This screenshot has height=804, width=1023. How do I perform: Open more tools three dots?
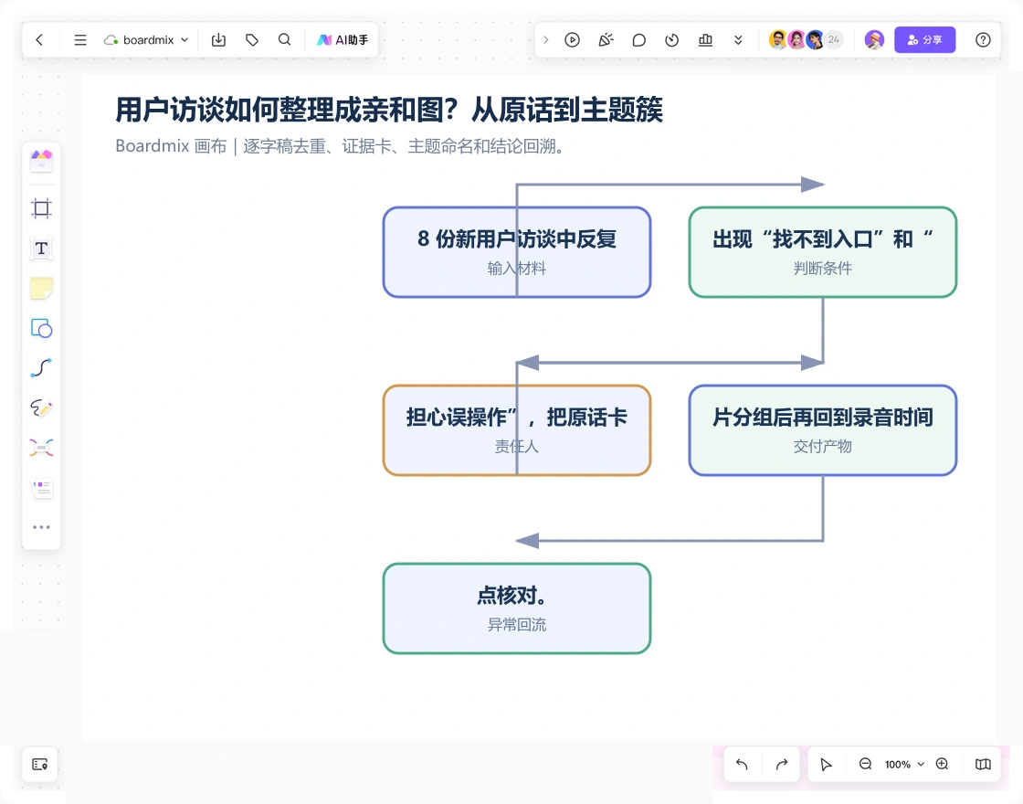pos(41,527)
